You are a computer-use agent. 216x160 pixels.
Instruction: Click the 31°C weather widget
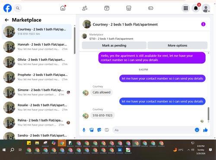[178, 150]
